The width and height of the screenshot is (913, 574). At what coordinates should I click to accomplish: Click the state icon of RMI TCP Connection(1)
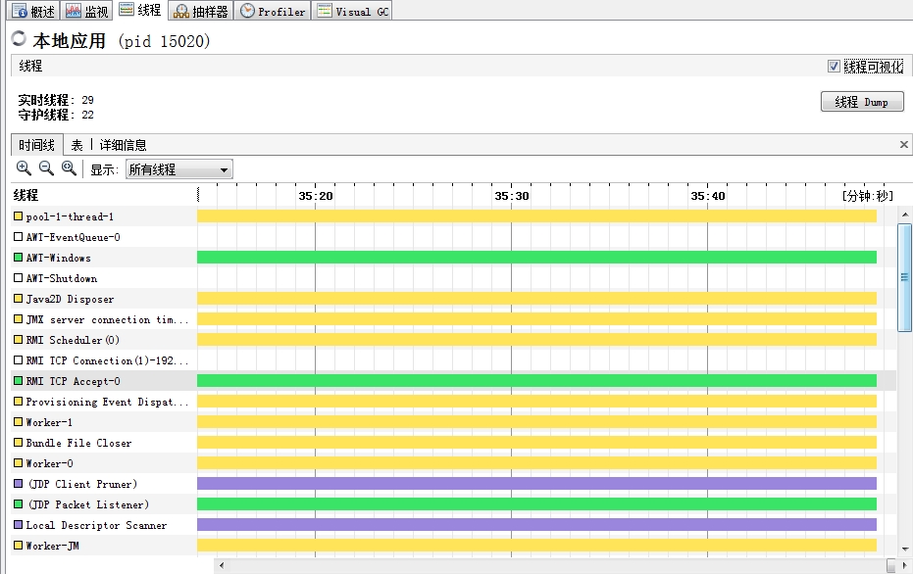pyautogui.click(x=18, y=360)
